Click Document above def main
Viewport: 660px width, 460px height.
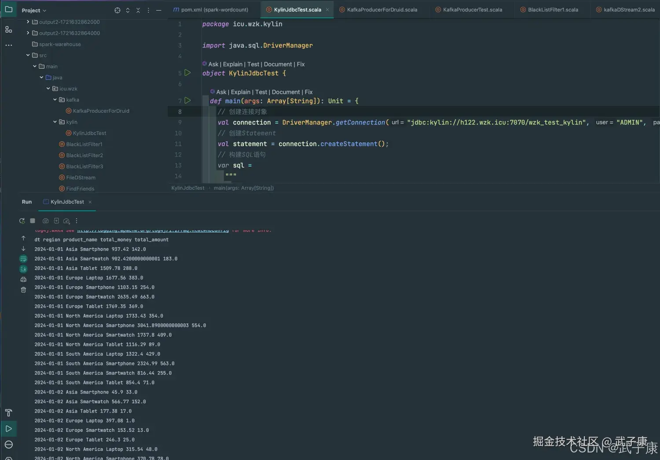tap(286, 92)
